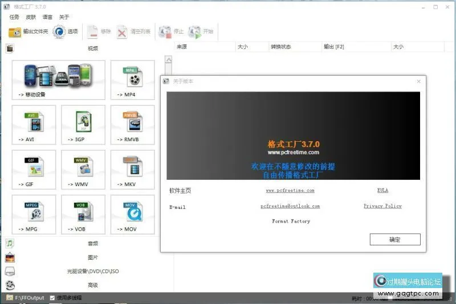This screenshot has width=456, height=304.
Task: Open the 语言 language menu
Action: point(47,17)
